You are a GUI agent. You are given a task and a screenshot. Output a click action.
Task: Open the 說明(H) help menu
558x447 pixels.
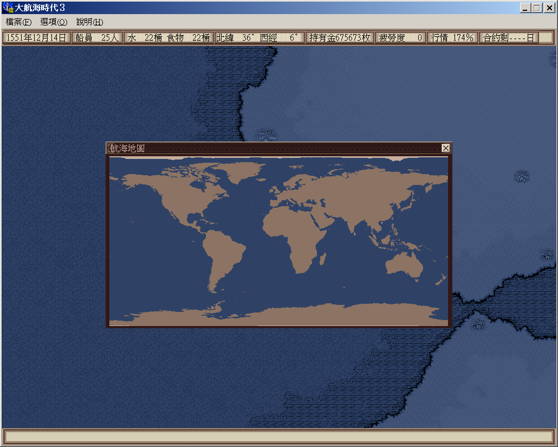coord(89,22)
